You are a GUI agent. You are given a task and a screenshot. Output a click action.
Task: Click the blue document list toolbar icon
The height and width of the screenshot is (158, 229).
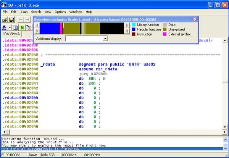click(16, 27)
